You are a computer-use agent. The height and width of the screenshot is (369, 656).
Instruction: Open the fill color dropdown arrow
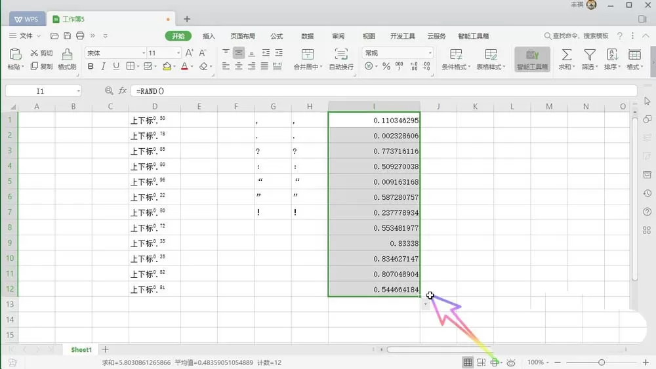174,67
